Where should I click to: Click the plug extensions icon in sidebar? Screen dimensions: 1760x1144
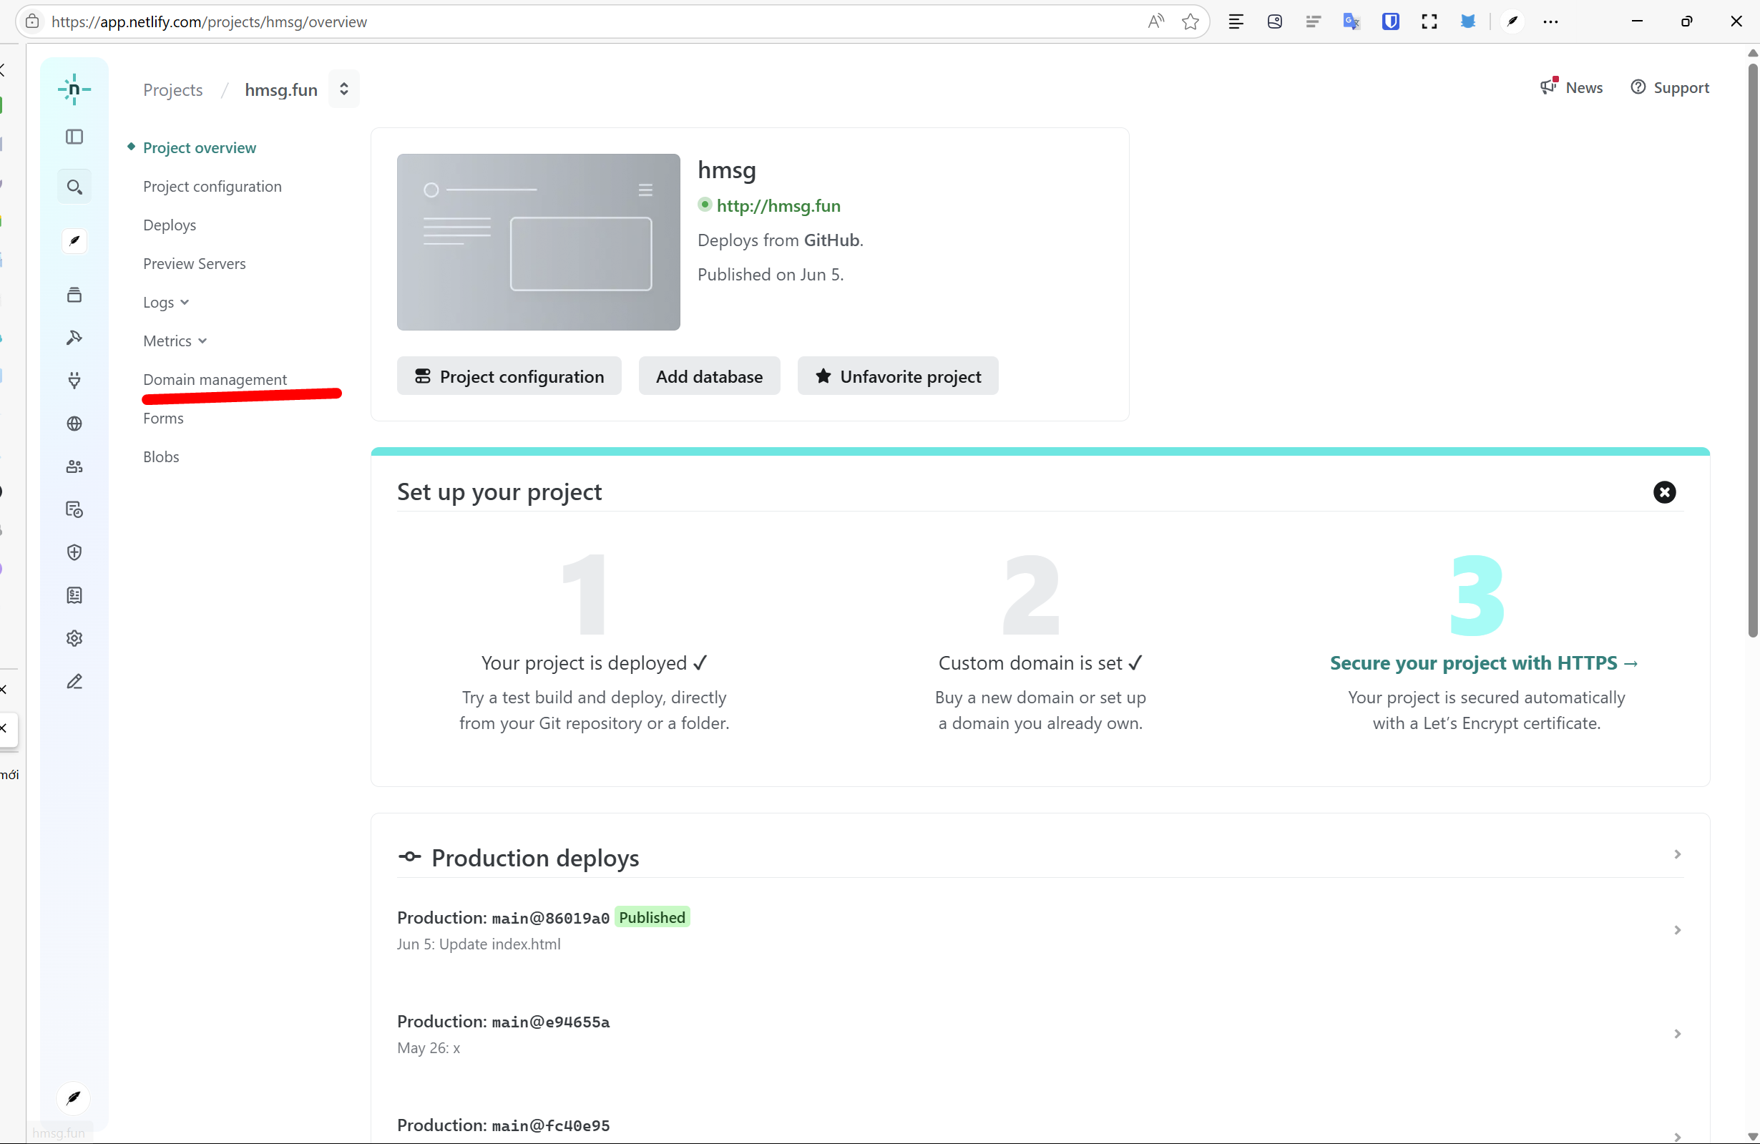point(74,380)
